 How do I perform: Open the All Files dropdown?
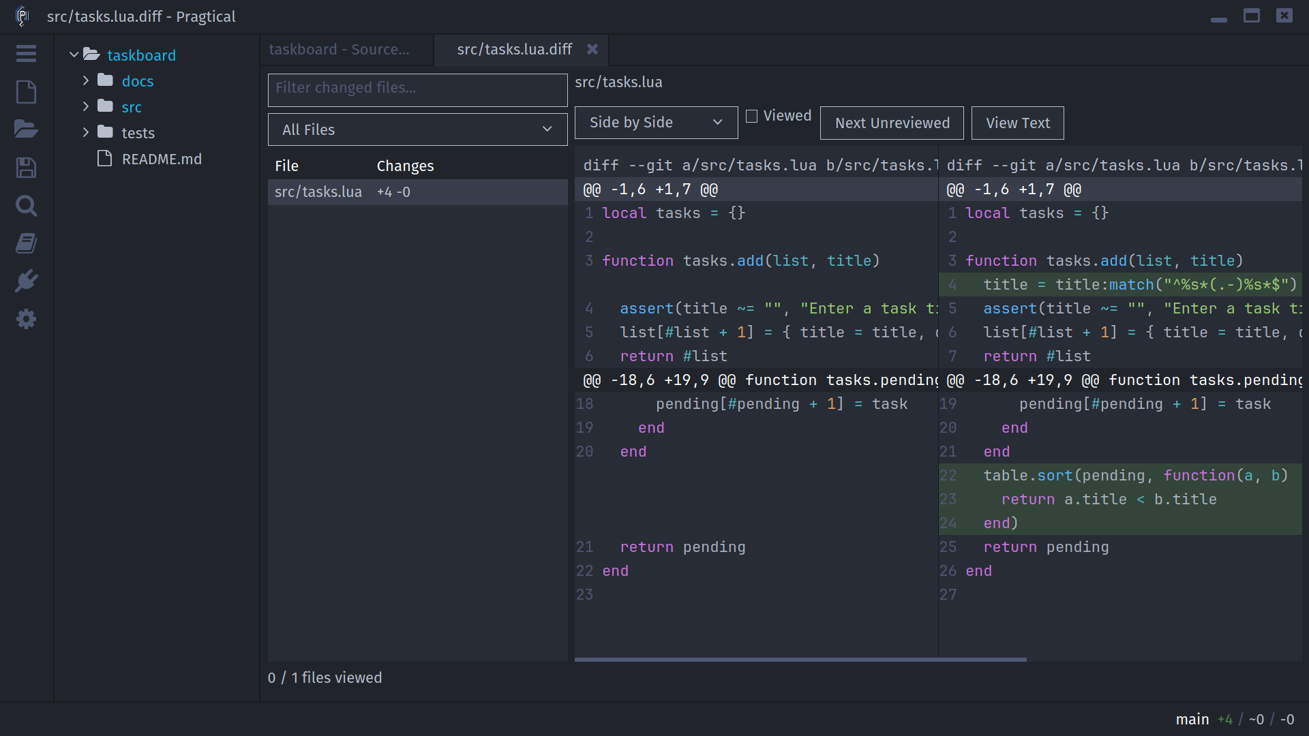click(x=417, y=129)
